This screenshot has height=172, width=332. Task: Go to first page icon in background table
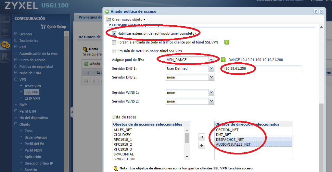click(x=86, y=81)
